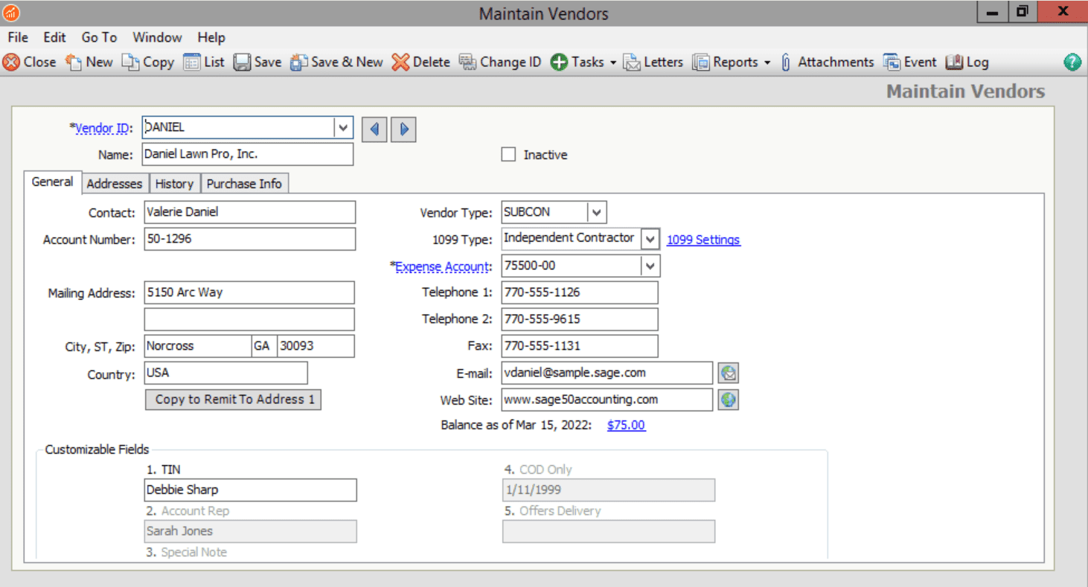This screenshot has width=1088, height=587.
Task: Open the Tasks toolbar button
Action: click(584, 62)
